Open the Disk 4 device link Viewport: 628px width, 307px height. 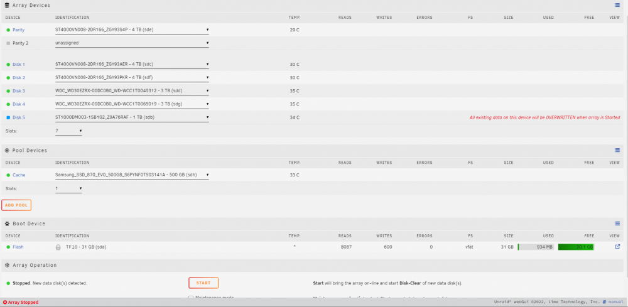[18, 104]
